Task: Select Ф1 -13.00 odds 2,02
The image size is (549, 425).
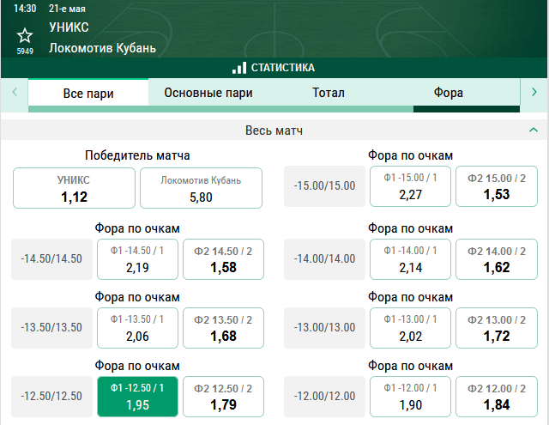Action: click(410, 328)
